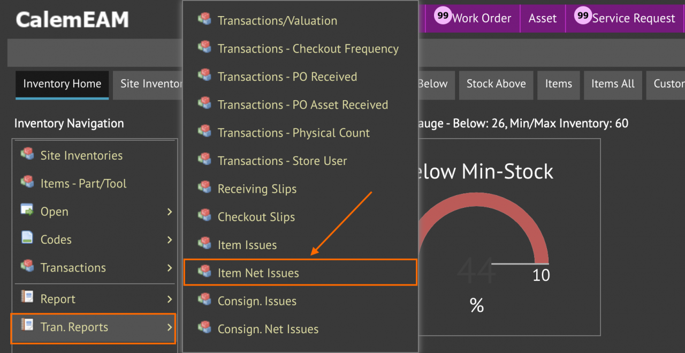Click the Site Inventories cube icon
Screen dimensions: 685x353
(x=27, y=154)
